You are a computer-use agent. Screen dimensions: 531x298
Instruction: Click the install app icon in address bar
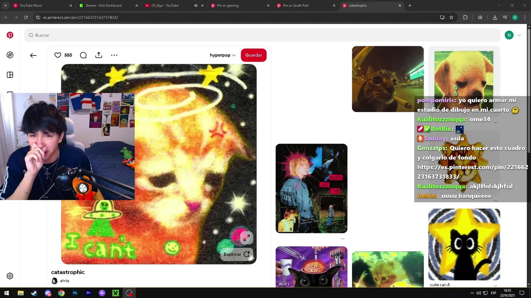pyautogui.click(x=442, y=17)
